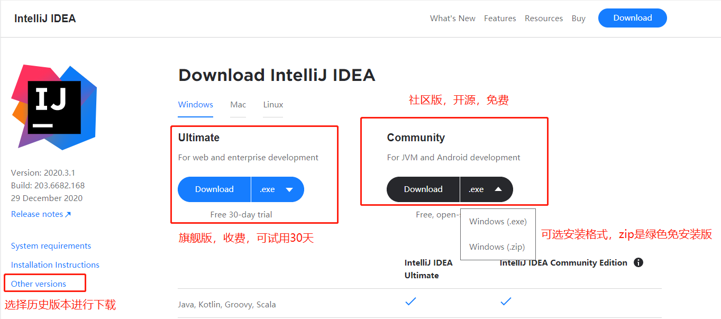Download the Community edition
The image size is (721, 319).
coord(423,189)
